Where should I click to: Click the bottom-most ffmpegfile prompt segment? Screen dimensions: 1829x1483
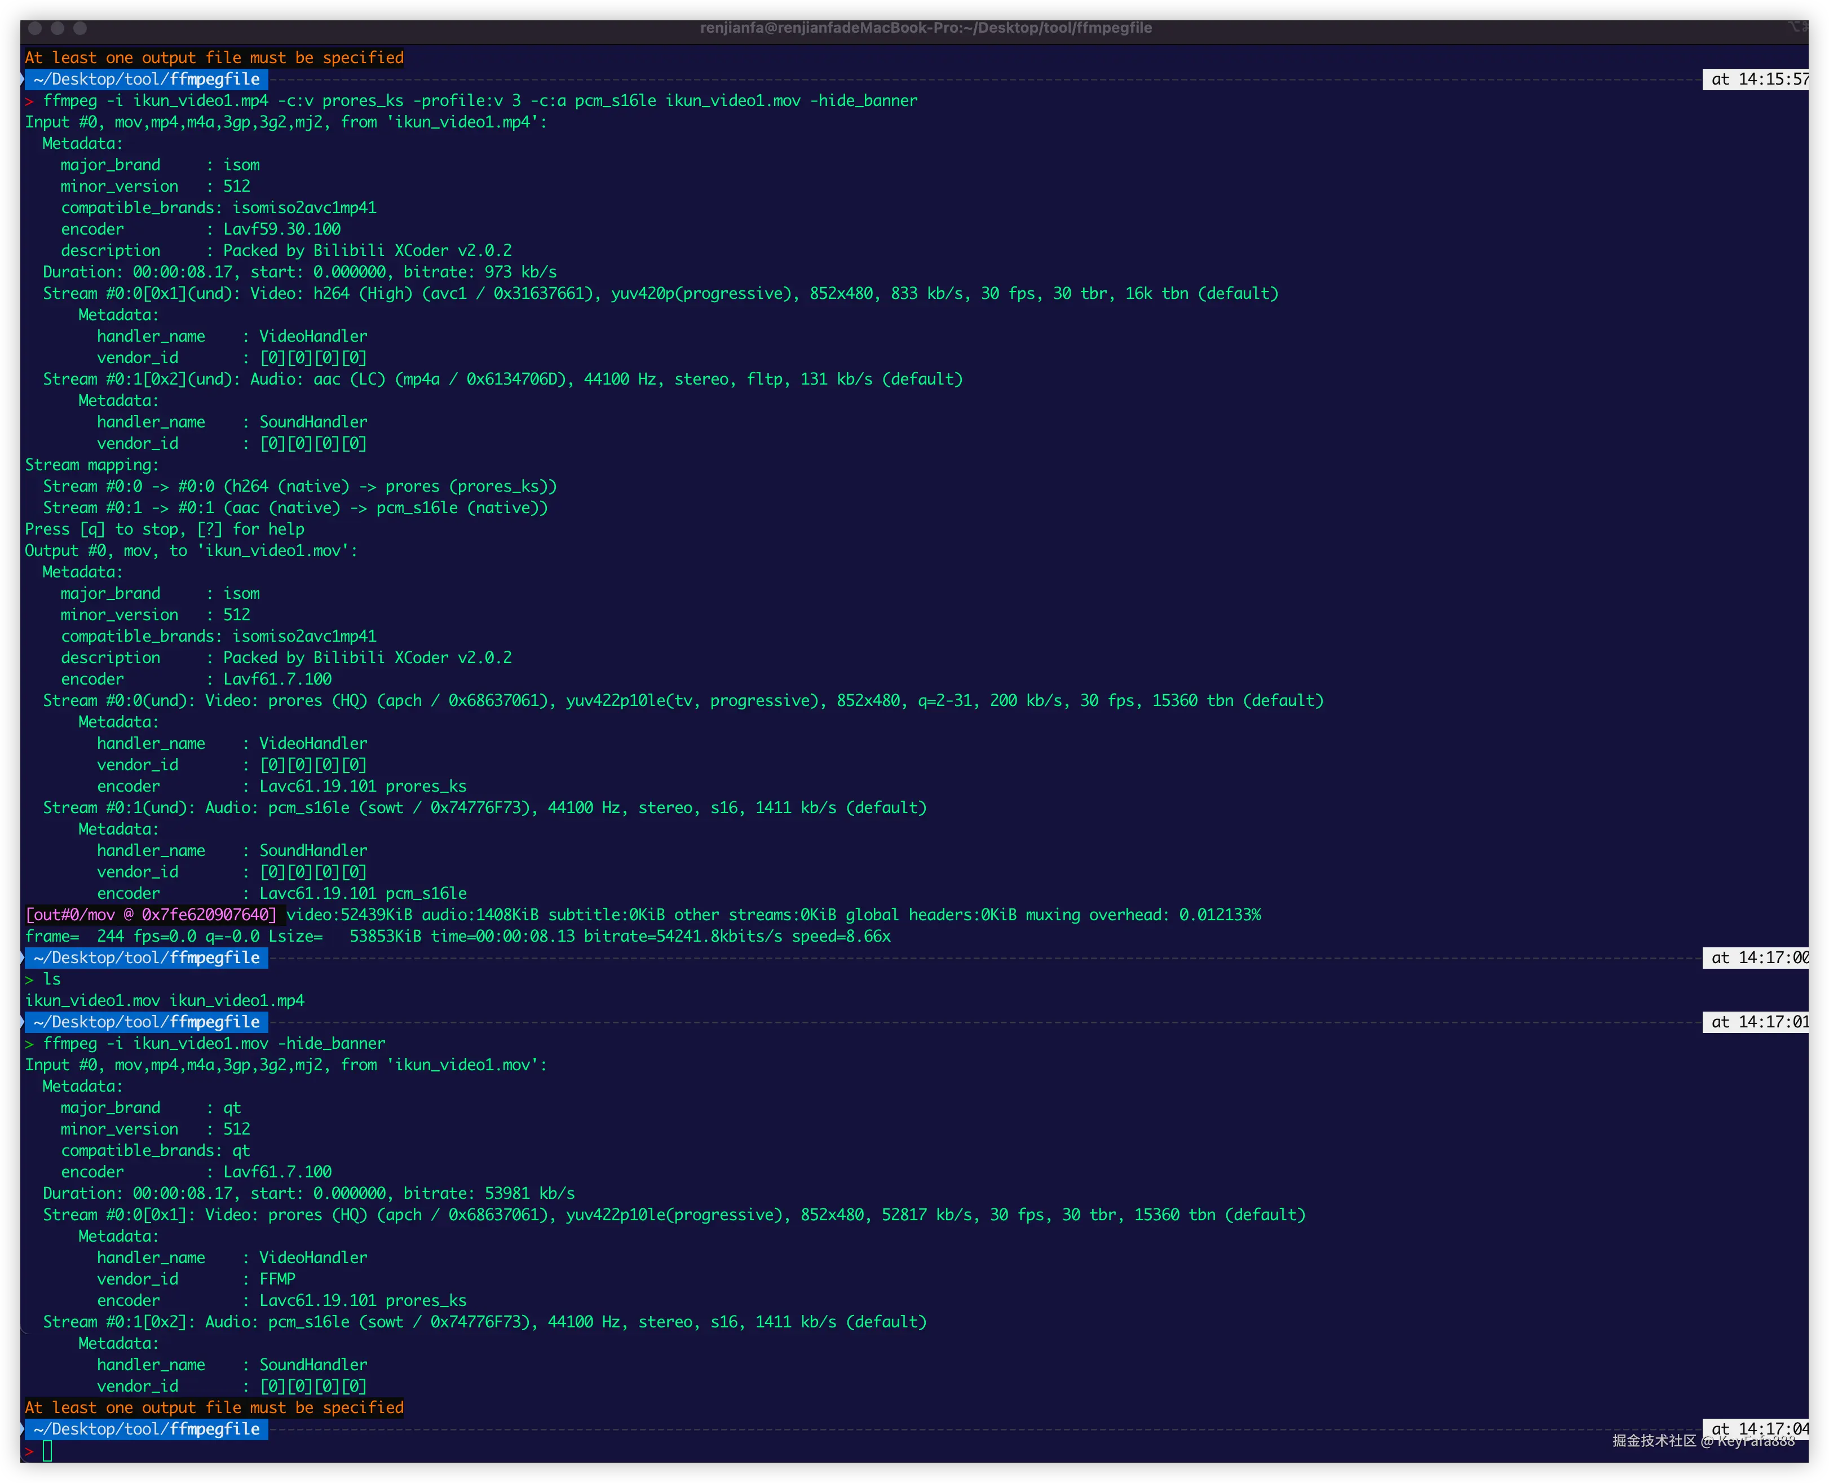tap(146, 1429)
